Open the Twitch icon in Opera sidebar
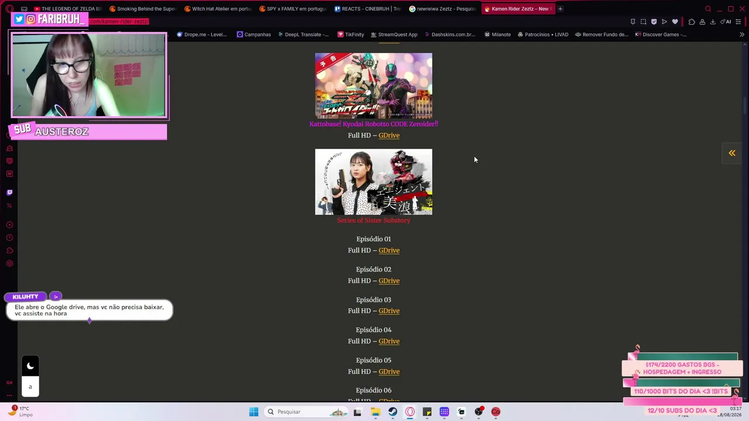The width and height of the screenshot is (749, 421). click(x=9, y=192)
